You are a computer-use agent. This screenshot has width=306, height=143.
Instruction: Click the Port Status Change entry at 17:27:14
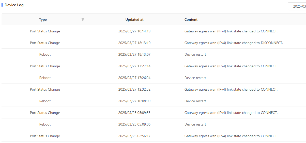pos(154,66)
